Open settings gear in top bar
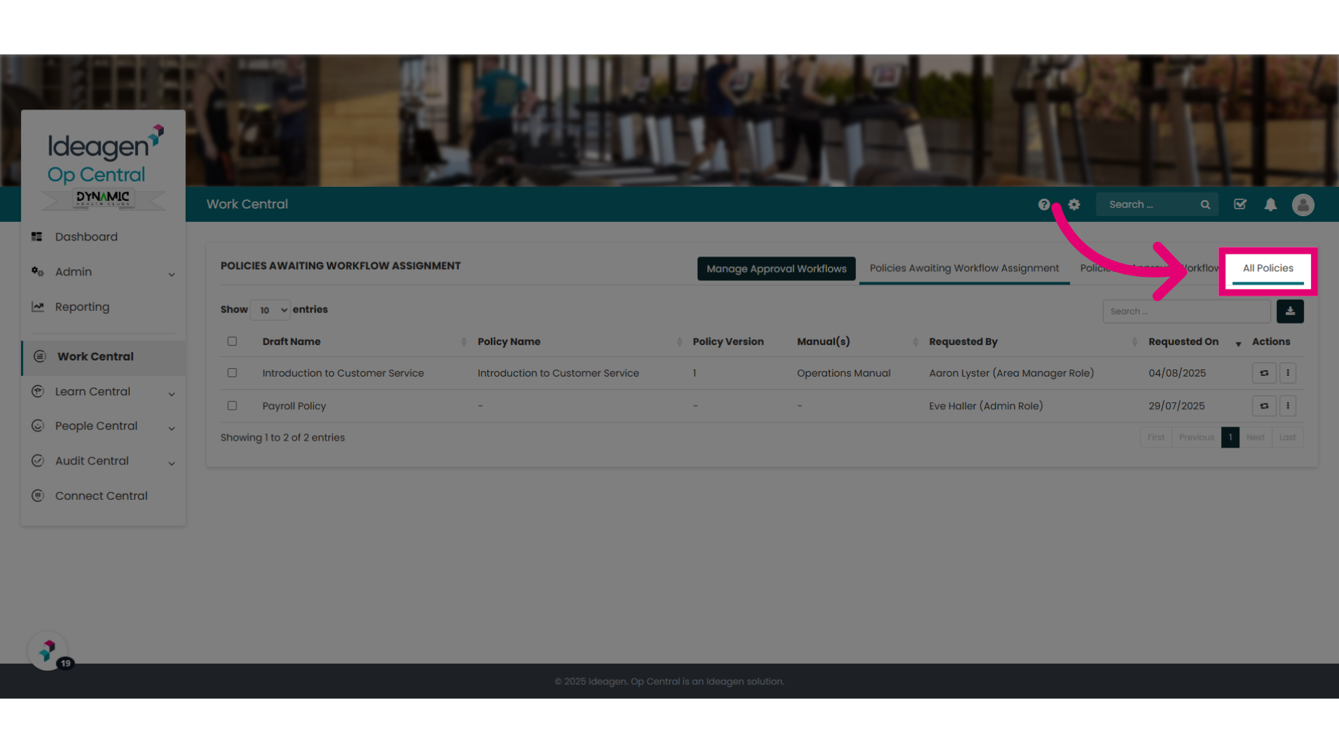Image resolution: width=1339 pixels, height=753 pixels. click(1074, 204)
